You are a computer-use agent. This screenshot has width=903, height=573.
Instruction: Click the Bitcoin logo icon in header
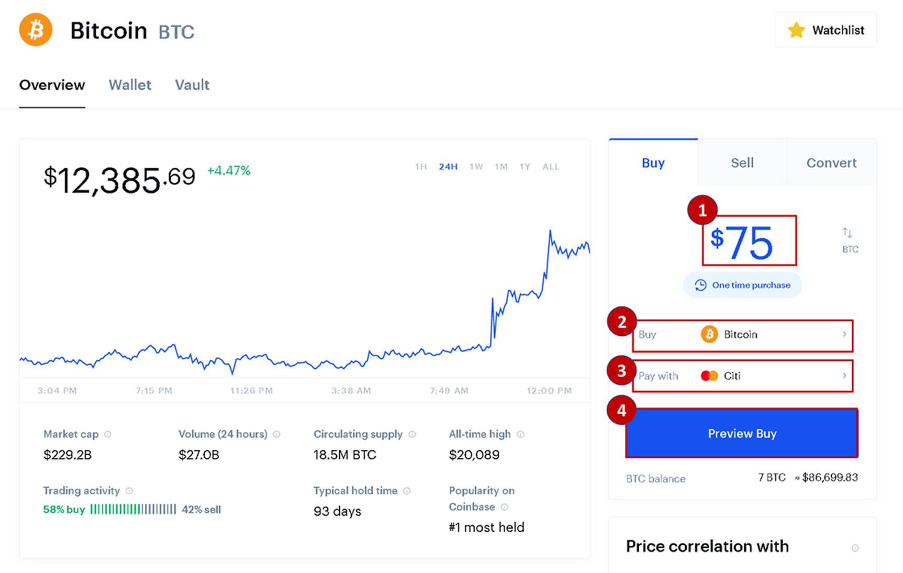coord(36,30)
